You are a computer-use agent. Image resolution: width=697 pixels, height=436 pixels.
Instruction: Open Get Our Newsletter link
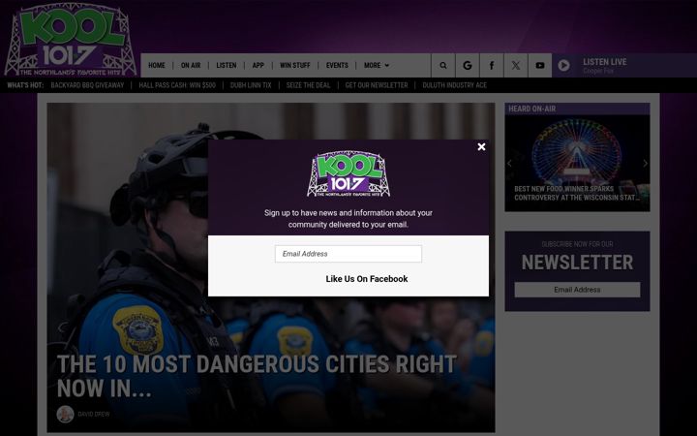tap(377, 85)
